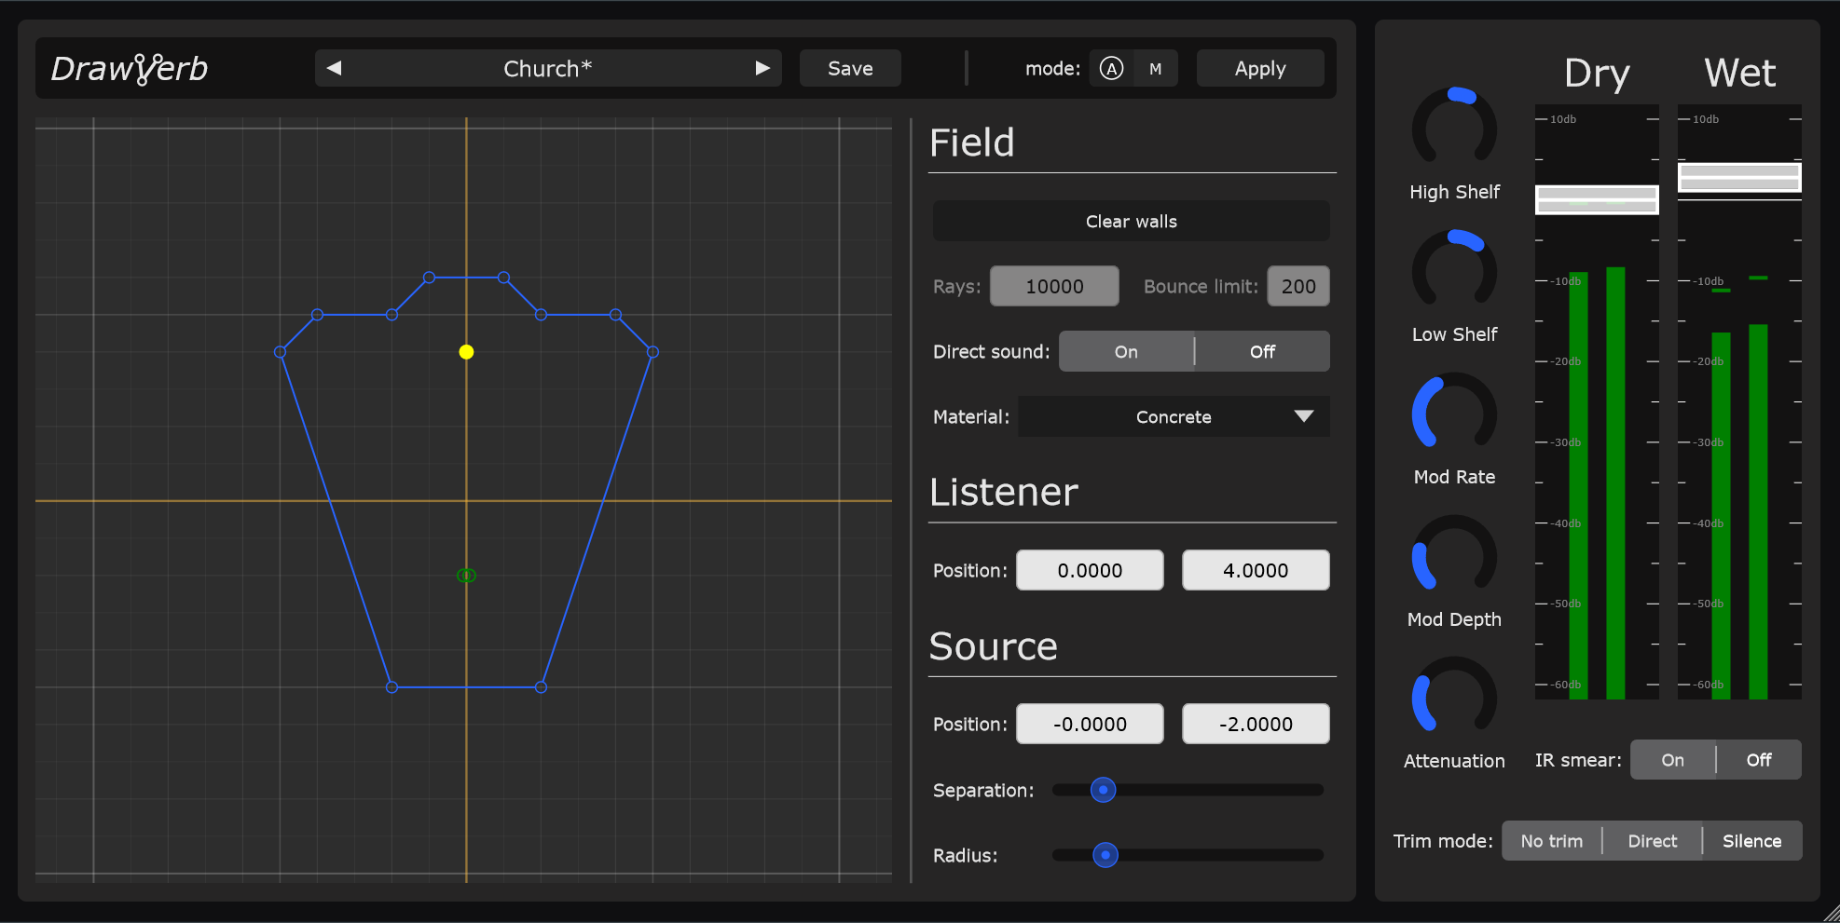Click the previous preset arrow
Viewport: 1840px width, 923px height.
333,67
